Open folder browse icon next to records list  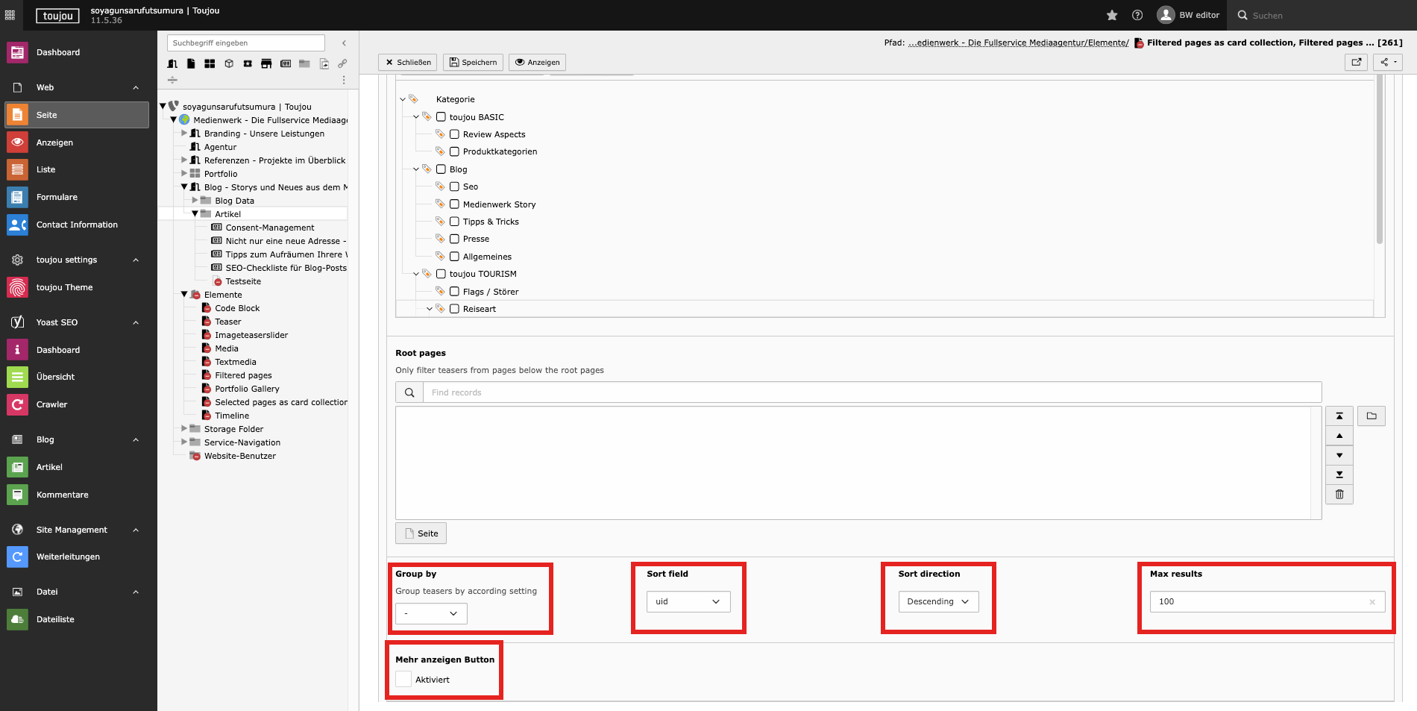(x=1371, y=416)
